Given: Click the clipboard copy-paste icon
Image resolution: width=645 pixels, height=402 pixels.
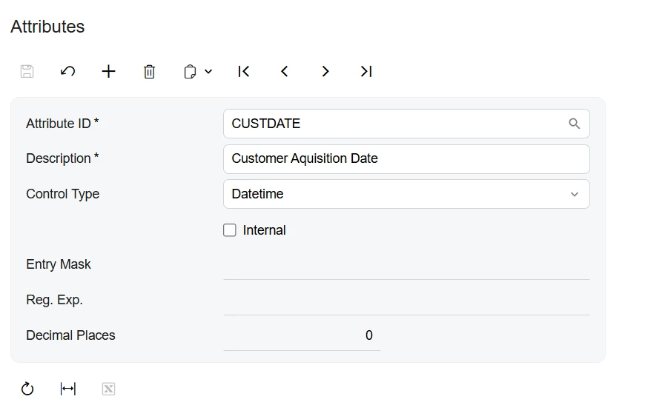Looking at the screenshot, I should 191,72.
